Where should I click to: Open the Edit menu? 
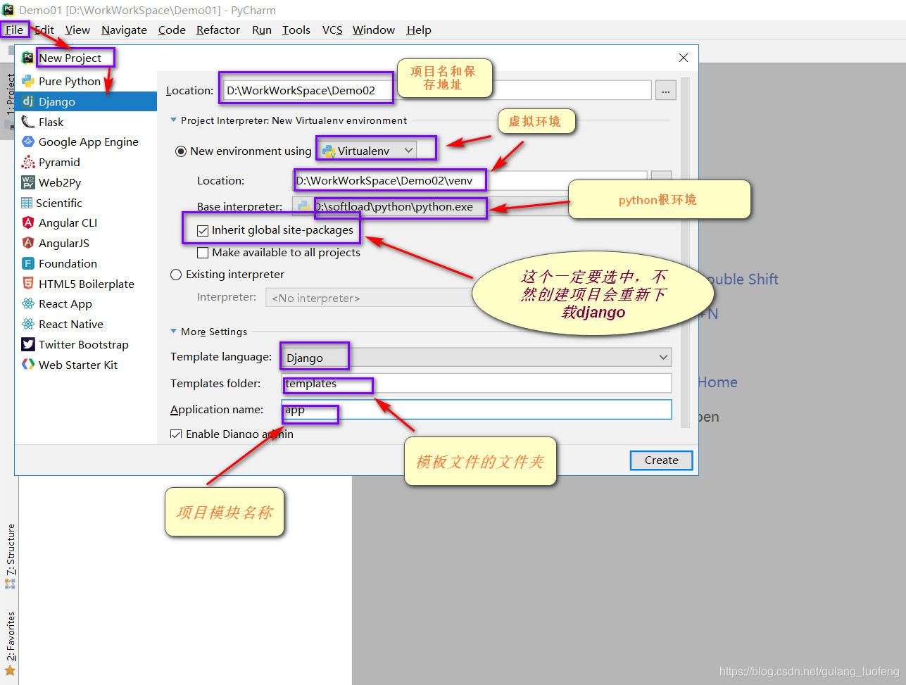pyautogui.click(x=44, y=30)
